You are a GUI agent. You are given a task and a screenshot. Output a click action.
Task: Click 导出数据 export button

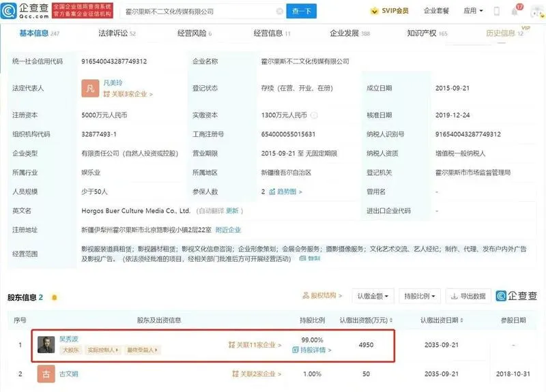468,296
